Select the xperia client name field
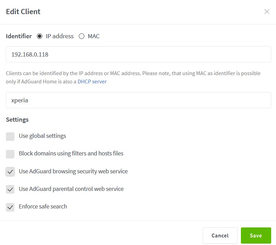The height and width of the screenshot is (245, 276). click(138, 100)
